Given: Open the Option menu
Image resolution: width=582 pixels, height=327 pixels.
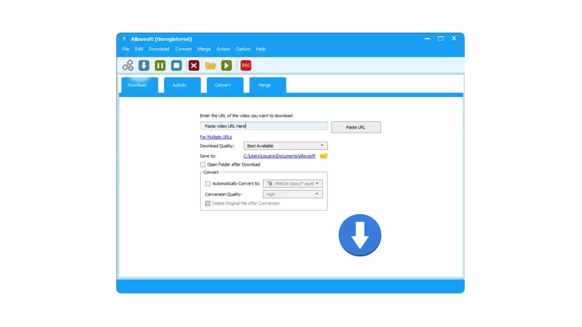Looking at the screenshot, I should (x=243, y=49).
